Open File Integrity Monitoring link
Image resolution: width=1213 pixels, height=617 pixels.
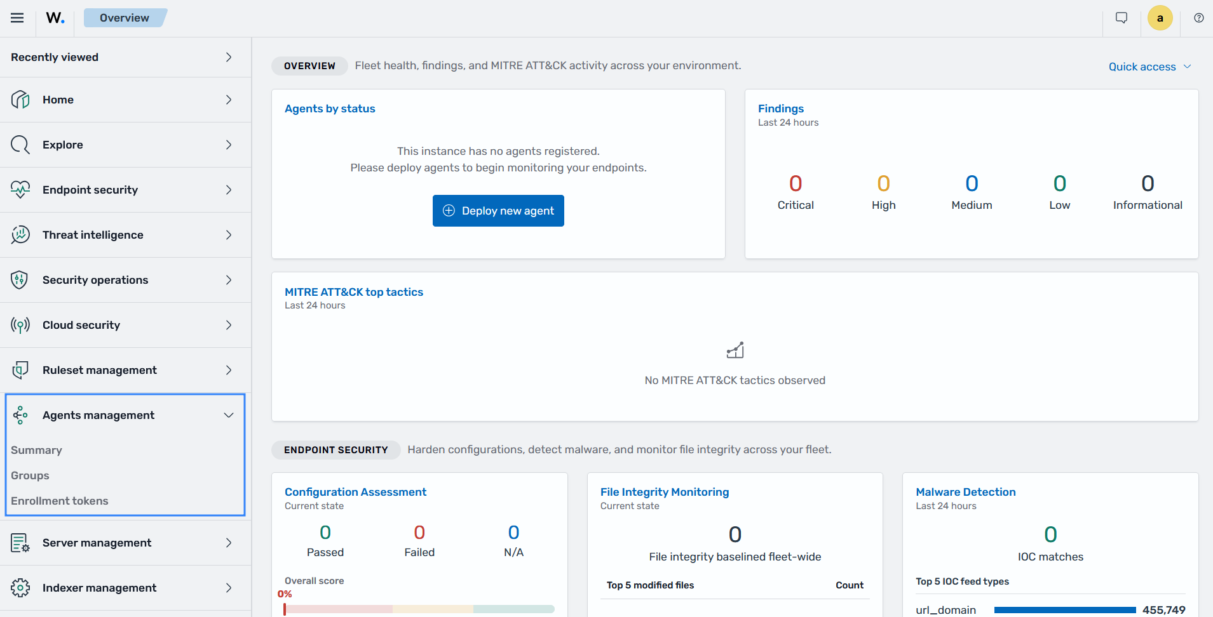665,492
